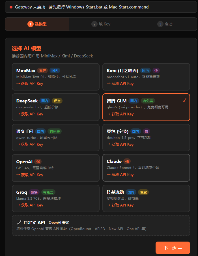Click the 便宜 badge on DeepSeek
198x256 pixels.
57,101
